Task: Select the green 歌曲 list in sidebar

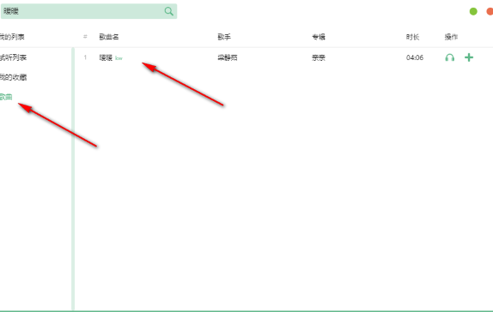Action: (x=6, y=97)
